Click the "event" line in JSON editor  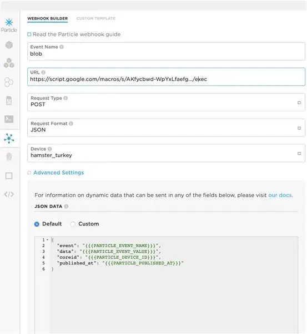point(109,245)
